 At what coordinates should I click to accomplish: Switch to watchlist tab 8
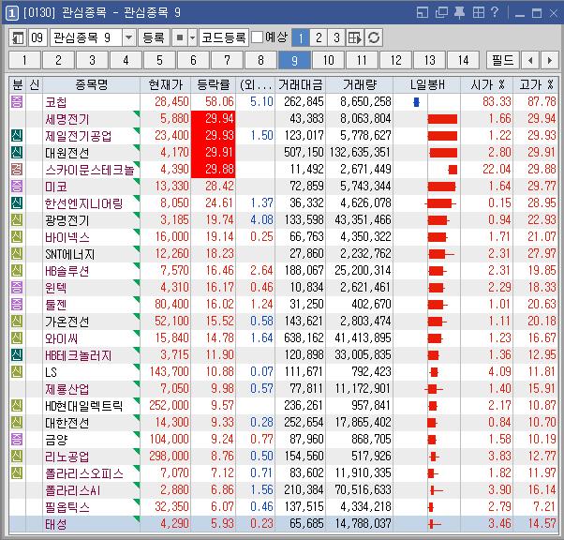click(260, 60)
